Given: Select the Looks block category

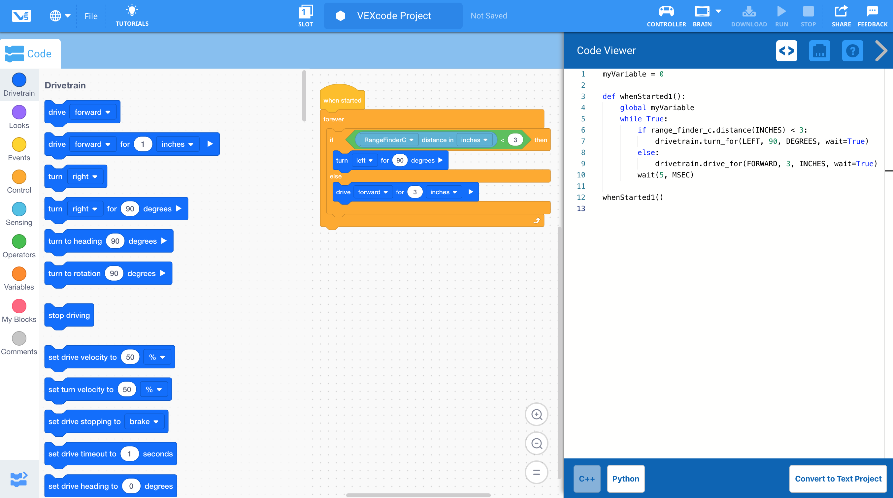Looking at the screenshot, I should pos(19,117).
